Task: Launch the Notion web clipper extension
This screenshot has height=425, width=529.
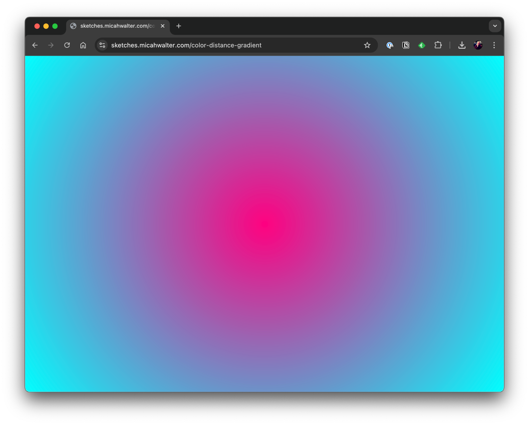Action: 406,45
